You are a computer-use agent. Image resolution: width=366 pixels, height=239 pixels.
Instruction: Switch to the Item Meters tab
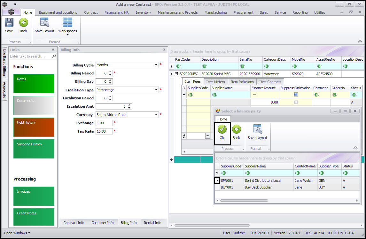215,82
